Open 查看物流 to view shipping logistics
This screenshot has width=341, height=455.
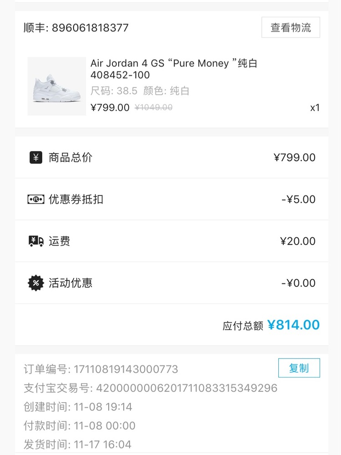[x=291, y=28]
